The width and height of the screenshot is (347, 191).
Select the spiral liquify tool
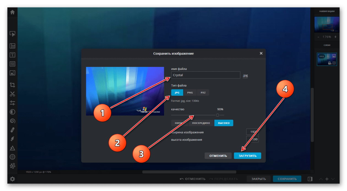click(x=12, y=121)
